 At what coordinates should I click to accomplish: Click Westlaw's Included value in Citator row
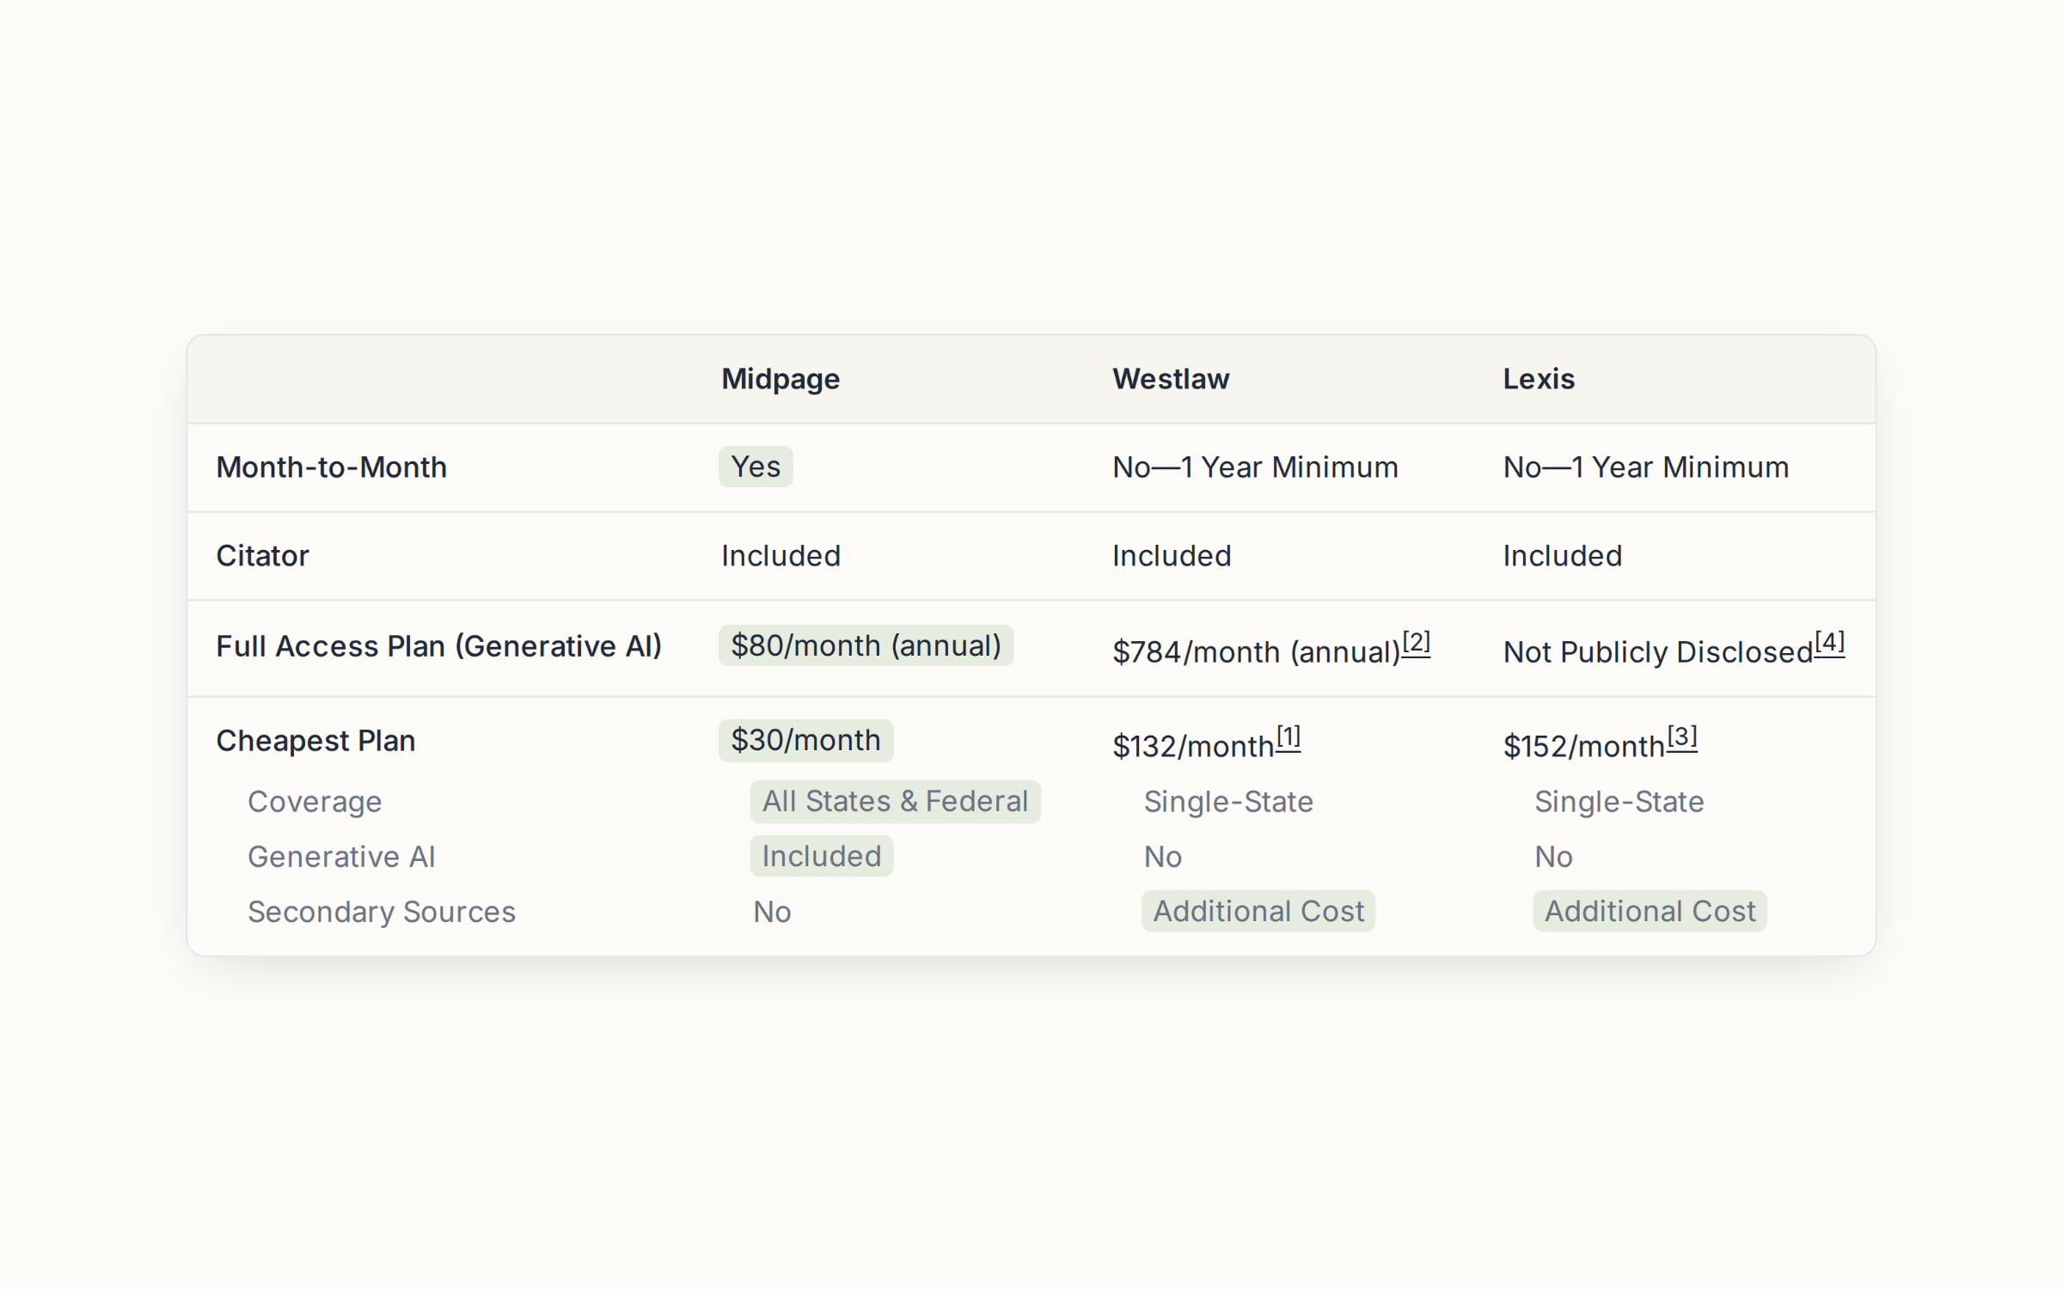coord(1172,556)
